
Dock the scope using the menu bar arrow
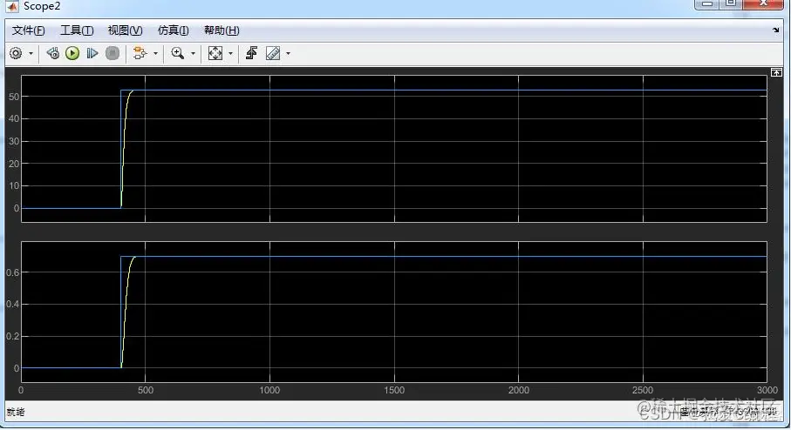(776, 30)
